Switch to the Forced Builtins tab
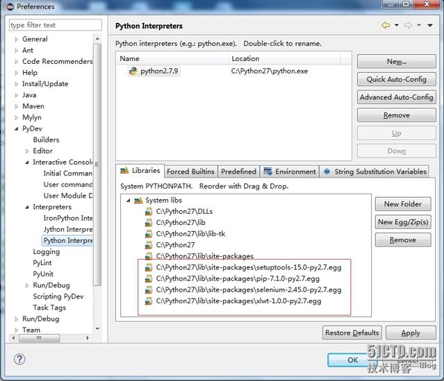The height and width of the screenshot is (381, 444). pos(190,171)
